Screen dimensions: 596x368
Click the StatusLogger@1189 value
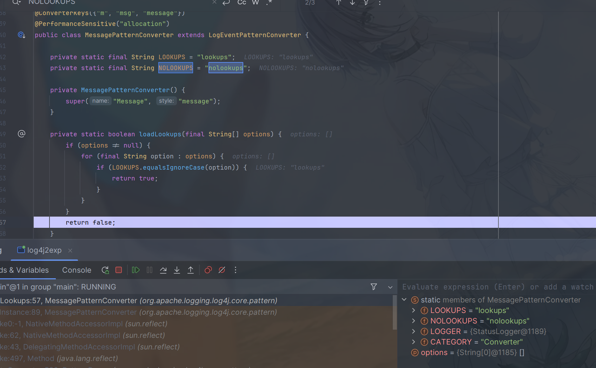click(x=508, y=331)
